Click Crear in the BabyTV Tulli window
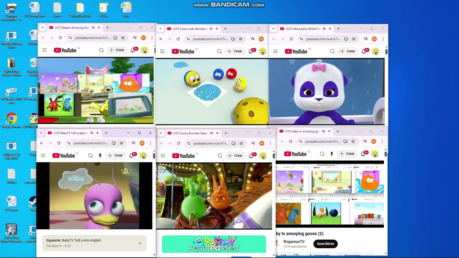Image resolution: width=459 pixels, height=258 pixels. [115, 156]
